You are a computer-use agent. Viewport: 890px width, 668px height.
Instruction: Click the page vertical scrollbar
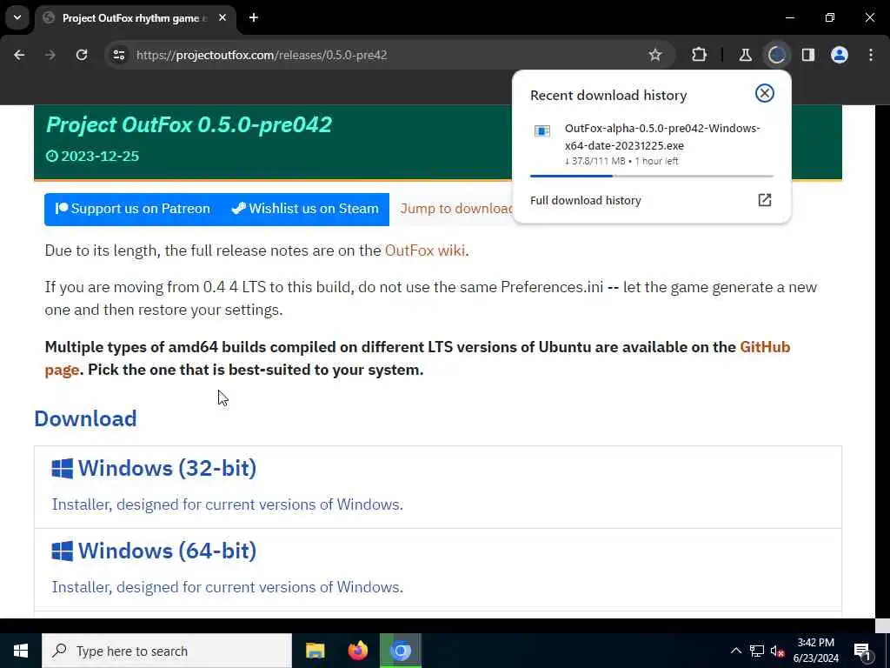pyautogui.click(x=883, y=364)
